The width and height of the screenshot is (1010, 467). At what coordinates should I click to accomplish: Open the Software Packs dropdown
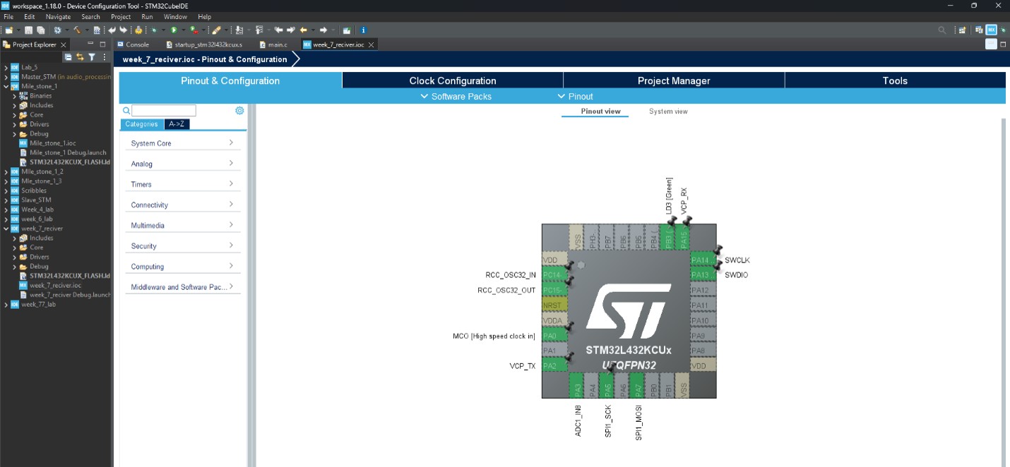click(x=456, y=97)
